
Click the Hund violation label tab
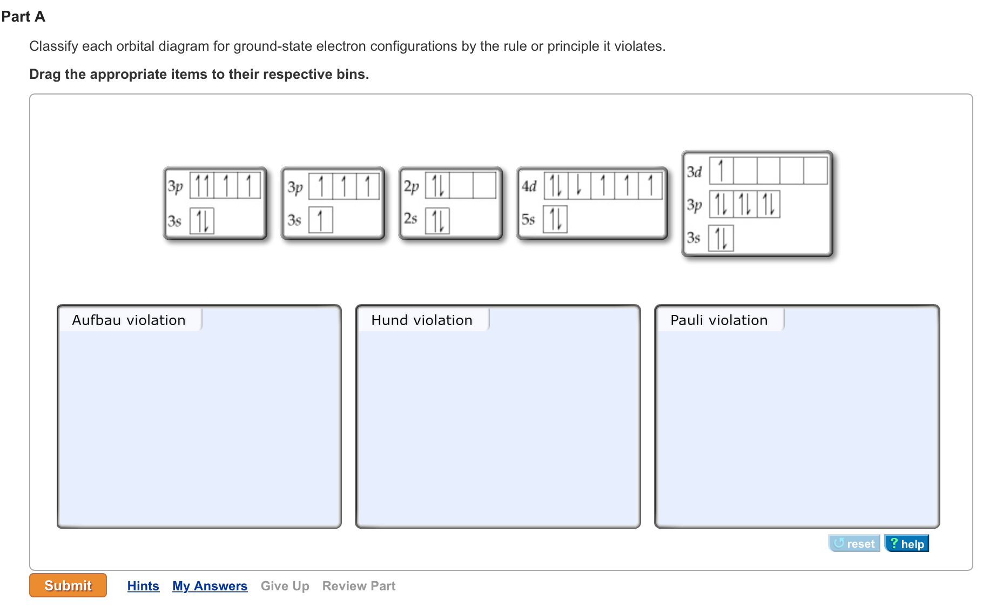(x=422, y=320)
